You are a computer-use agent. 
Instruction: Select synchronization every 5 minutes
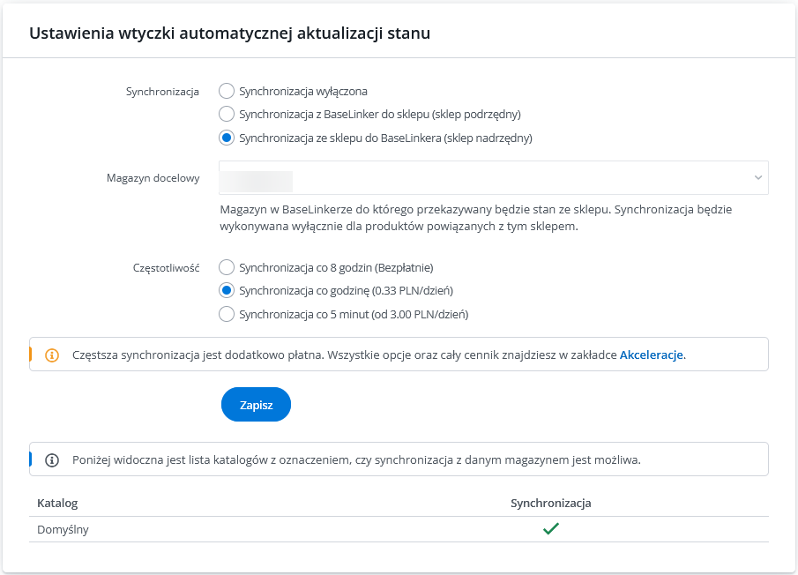tap(227, 313)
